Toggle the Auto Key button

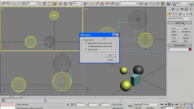138,104
